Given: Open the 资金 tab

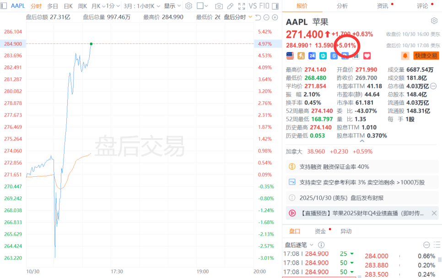Looking at the screenshot, I should click(320, 231).
